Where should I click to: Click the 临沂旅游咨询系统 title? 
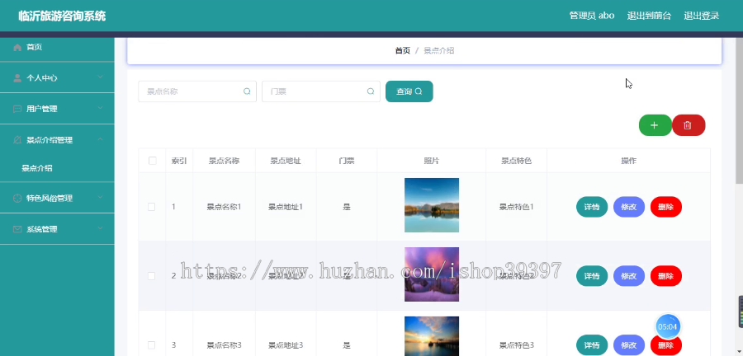click(x=62, y=16)
